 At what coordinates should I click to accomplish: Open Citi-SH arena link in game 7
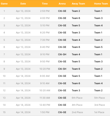click(x=62, y=54)
